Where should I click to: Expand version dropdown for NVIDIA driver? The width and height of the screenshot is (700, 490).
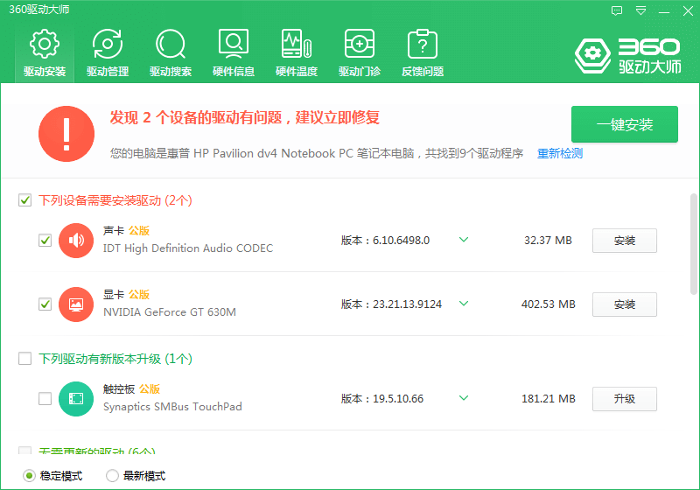464,304
